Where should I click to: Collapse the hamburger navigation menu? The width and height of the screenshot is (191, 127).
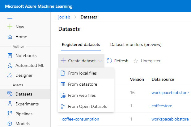click(10, 17)
